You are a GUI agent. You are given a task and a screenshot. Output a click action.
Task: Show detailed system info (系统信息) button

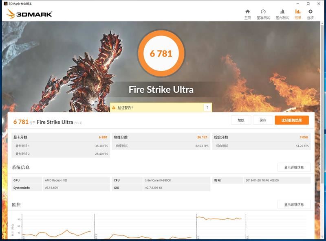point(294,167)
